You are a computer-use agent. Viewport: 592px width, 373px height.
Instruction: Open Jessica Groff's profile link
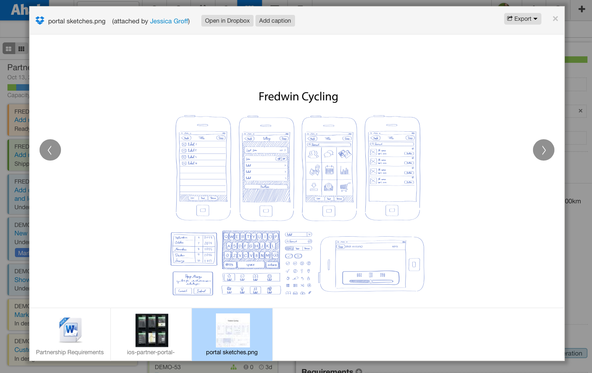169,21
